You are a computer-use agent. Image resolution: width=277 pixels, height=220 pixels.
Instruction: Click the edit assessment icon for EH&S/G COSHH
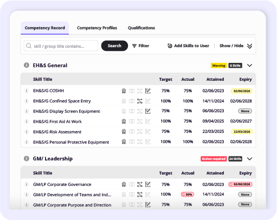click(148, 91)
